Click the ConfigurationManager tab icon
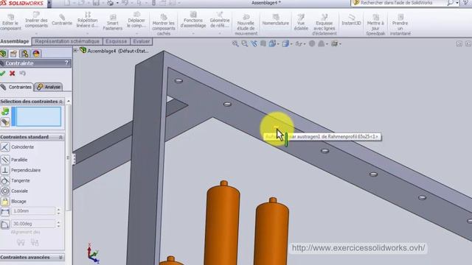The width and height of the screenshot is (472, 265). 24,54
